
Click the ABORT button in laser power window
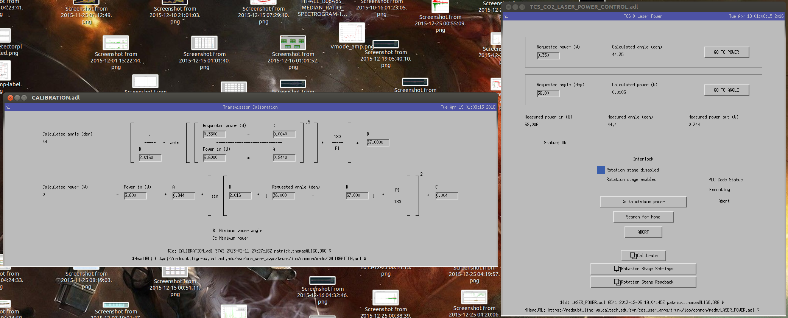643,232
